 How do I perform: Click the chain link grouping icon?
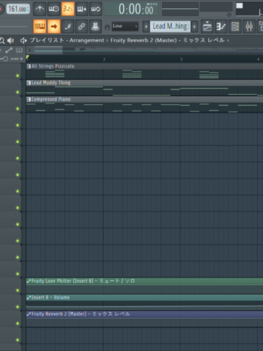click(x=82, y=26)
